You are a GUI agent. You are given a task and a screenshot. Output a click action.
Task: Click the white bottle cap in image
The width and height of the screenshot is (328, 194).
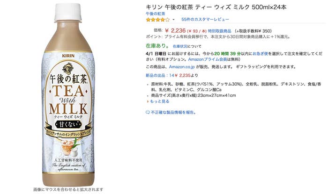point(68,12)
